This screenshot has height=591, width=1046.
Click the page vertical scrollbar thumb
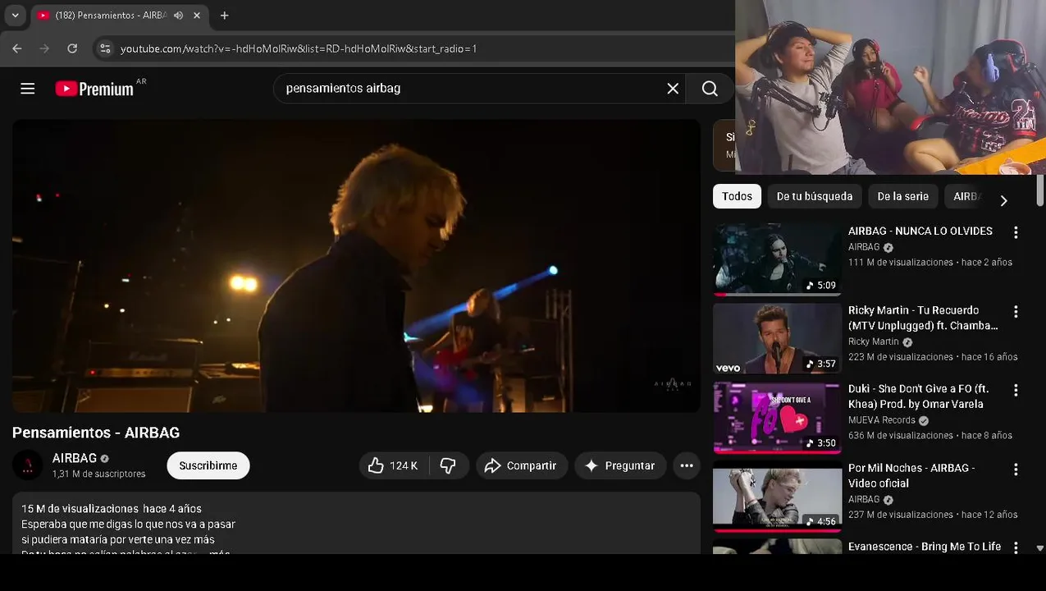[1040, 190]
